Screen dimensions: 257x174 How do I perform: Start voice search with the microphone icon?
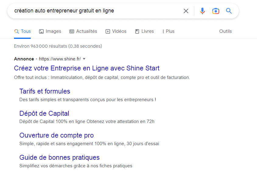point(203,11)
